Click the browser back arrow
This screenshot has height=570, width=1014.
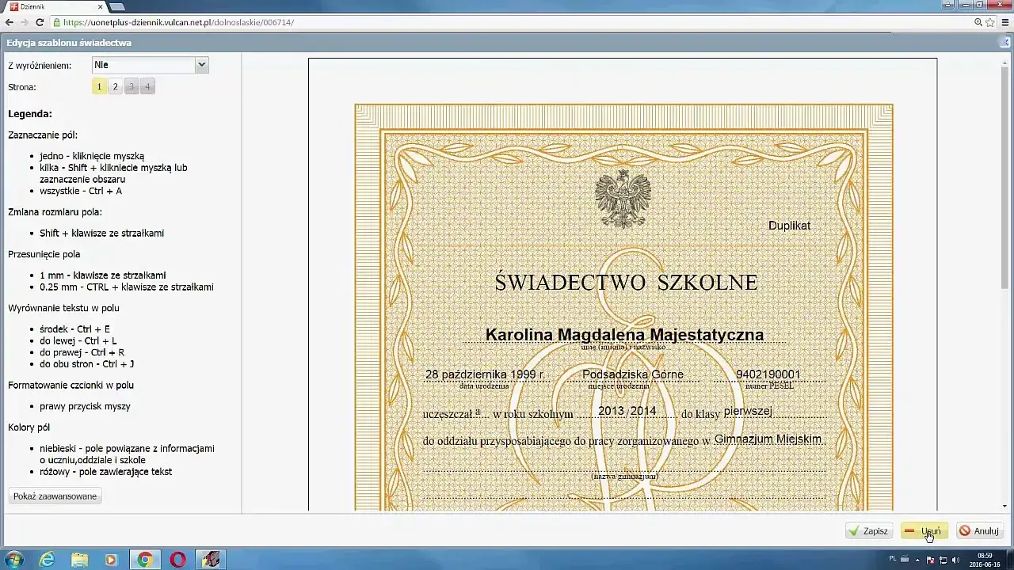(10, 22)
